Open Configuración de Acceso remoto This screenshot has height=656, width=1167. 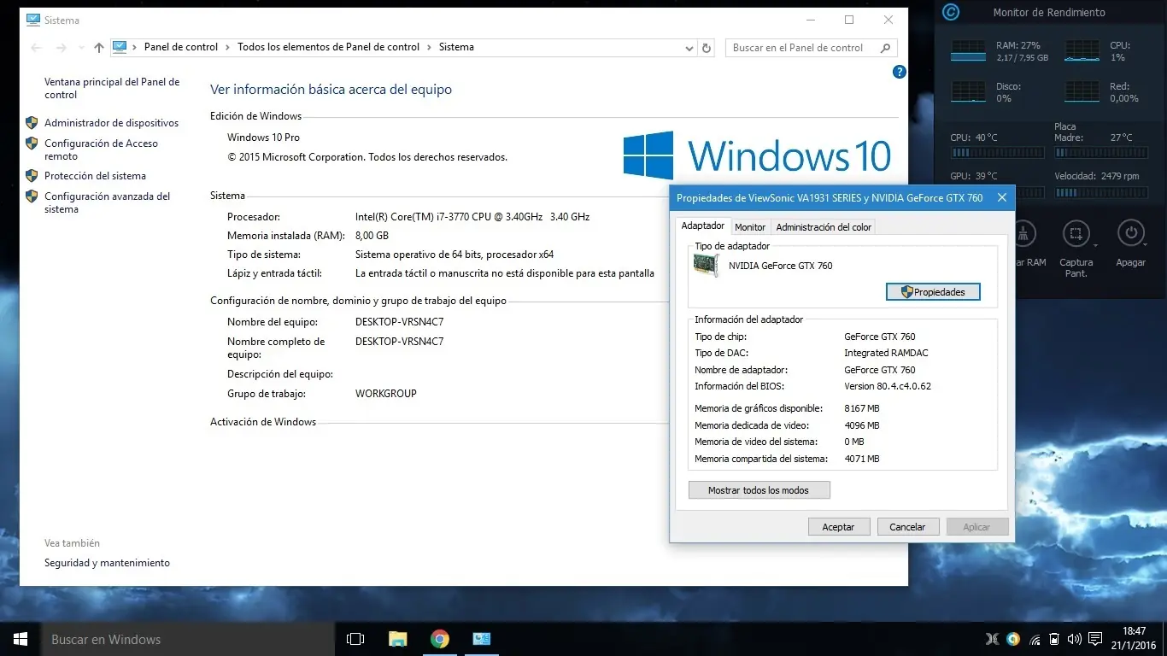101,149
